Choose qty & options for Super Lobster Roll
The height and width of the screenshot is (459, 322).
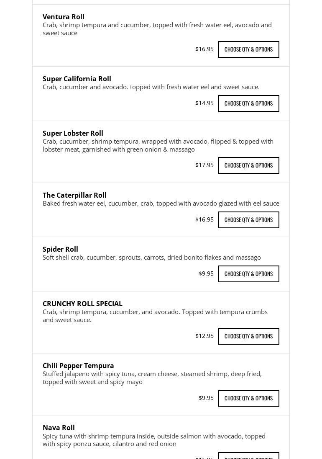click(x=248, y=165)
